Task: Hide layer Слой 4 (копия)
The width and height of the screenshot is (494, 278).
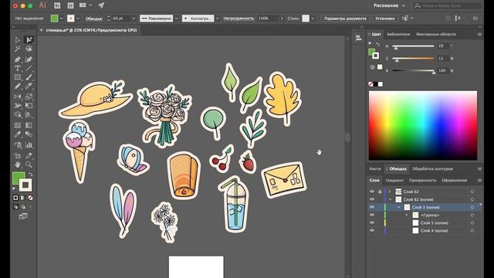Action: 372,230
